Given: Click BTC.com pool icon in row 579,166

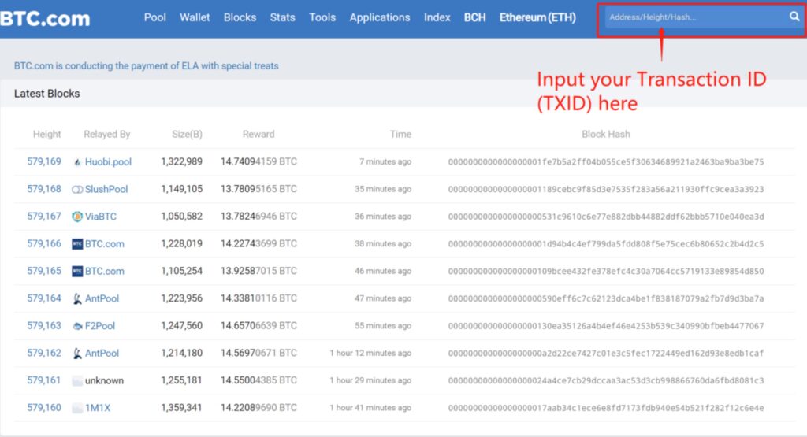Looking at the screenshot, I should coord(77,243).
